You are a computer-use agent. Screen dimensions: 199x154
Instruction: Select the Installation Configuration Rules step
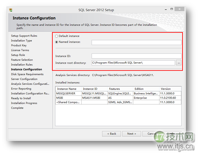click(30, 94)
